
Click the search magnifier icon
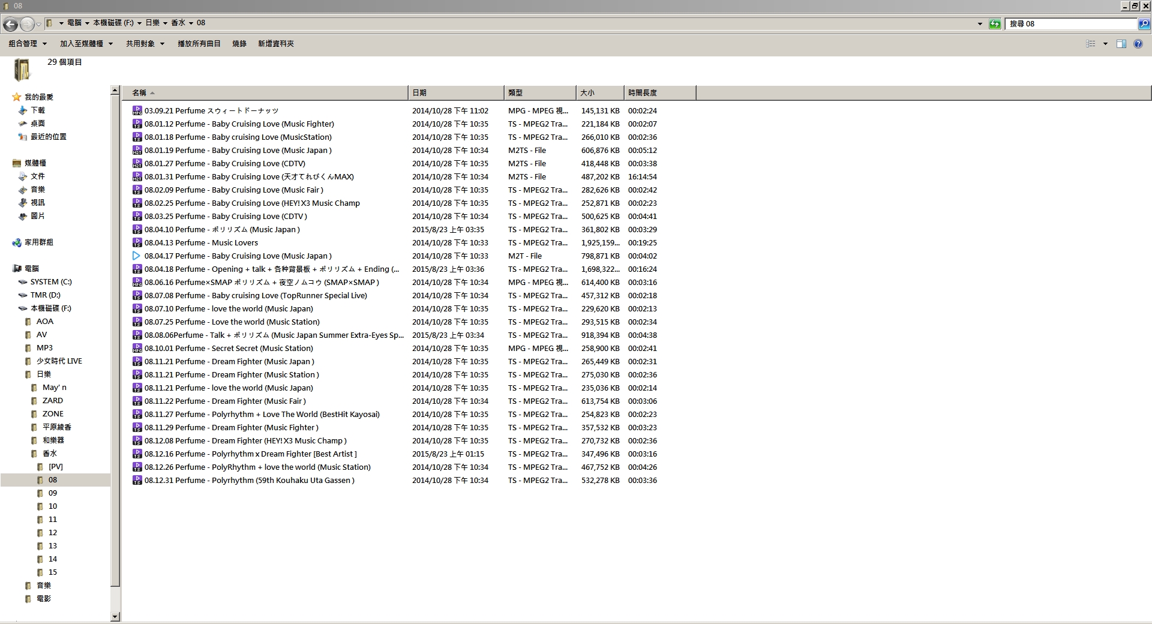click(1144, 24)
